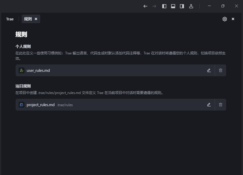Restore down the Trae window
The height and width of the screenshot is (175, 243).
coord(223,6)
